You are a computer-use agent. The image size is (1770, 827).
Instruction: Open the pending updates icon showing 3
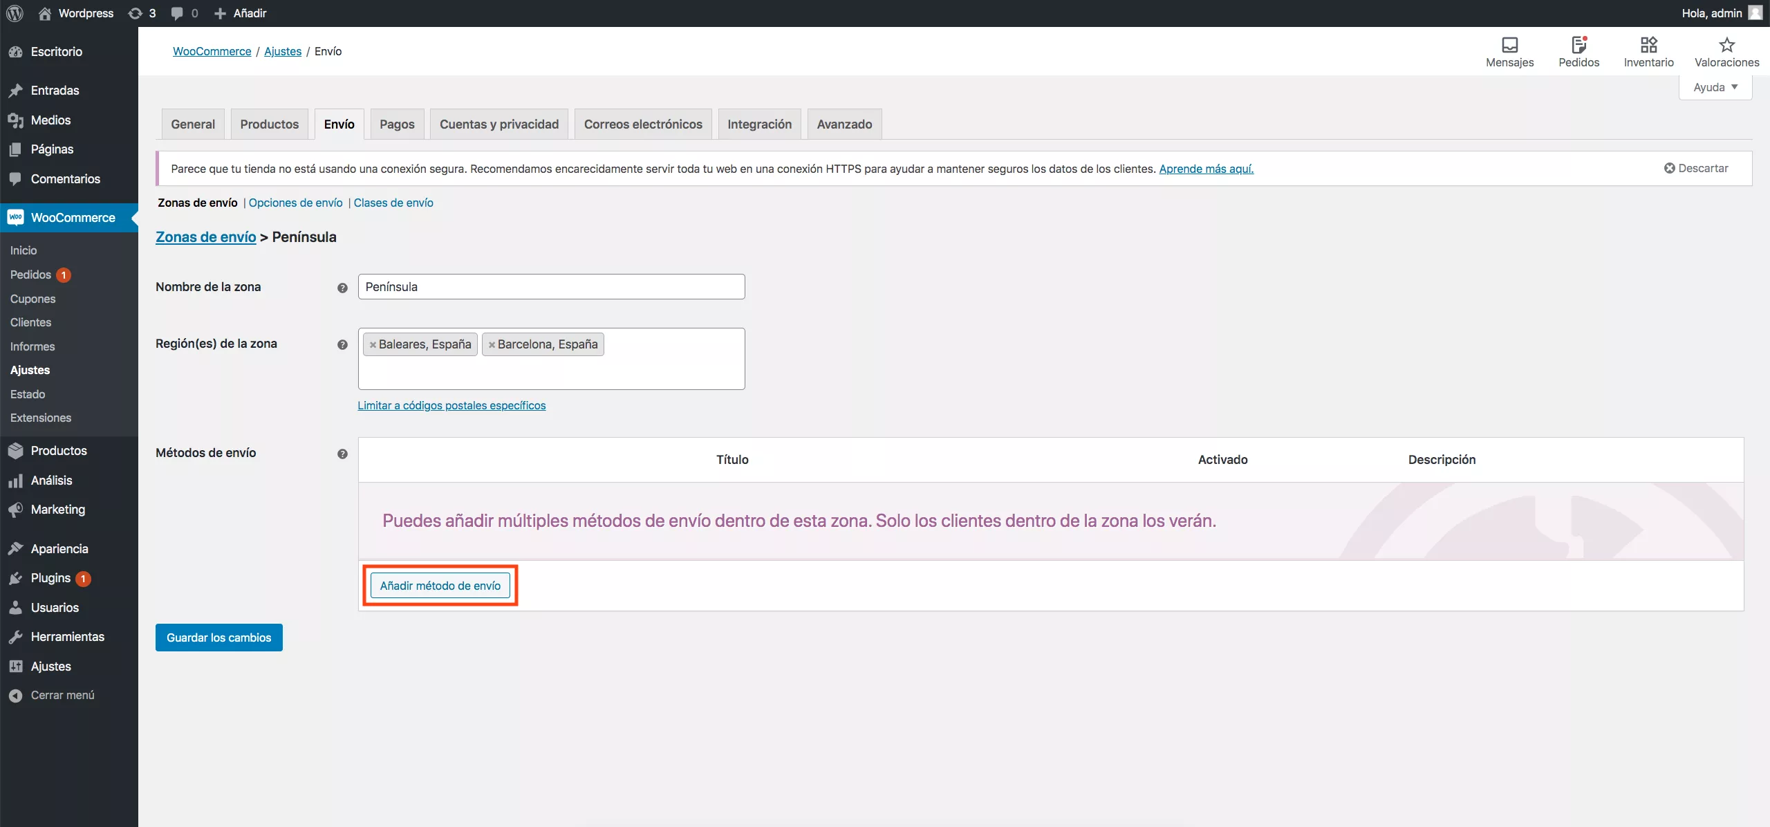(x=142, y=13)
